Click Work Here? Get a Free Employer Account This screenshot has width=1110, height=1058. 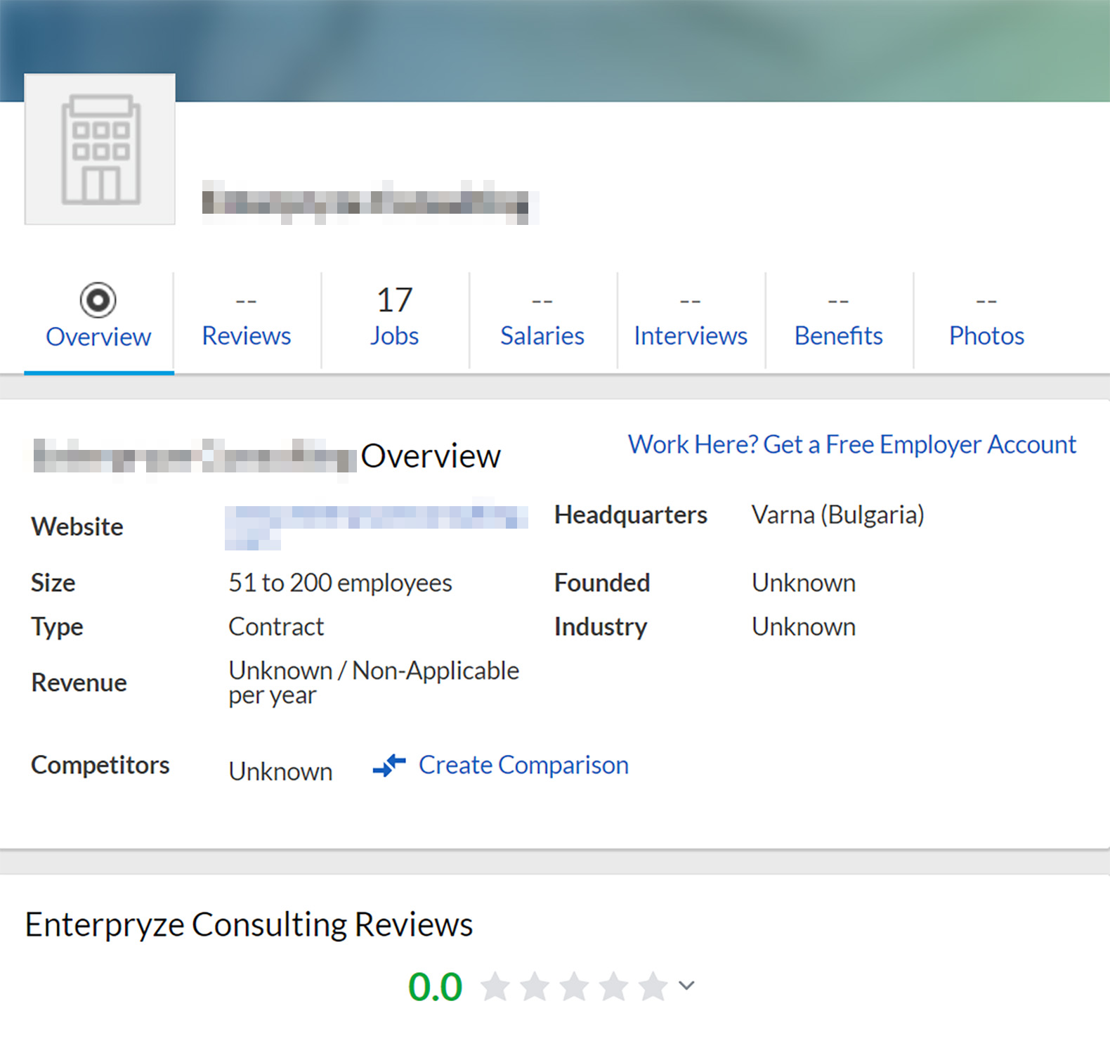[852, 445]
